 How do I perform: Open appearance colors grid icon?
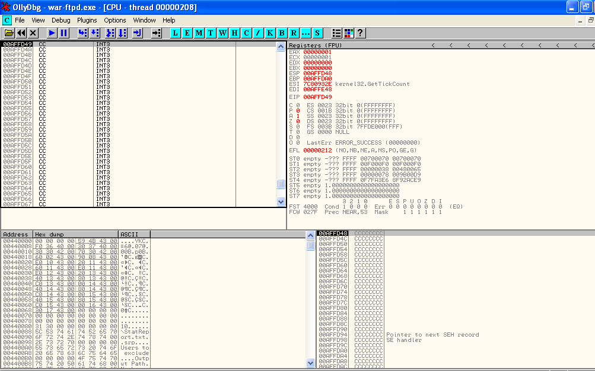(349, 33)
